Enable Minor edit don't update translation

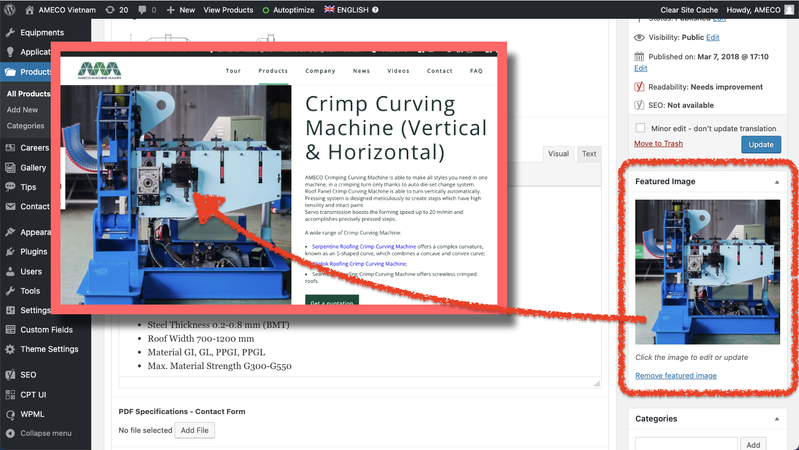640,128
